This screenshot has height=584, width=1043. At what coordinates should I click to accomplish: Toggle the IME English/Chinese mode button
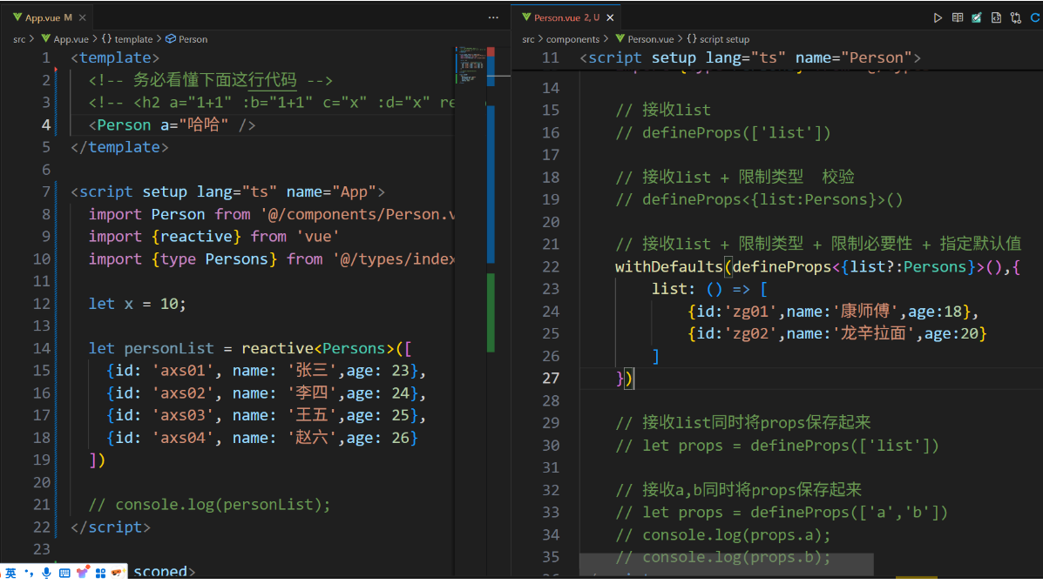pos(10,573)
